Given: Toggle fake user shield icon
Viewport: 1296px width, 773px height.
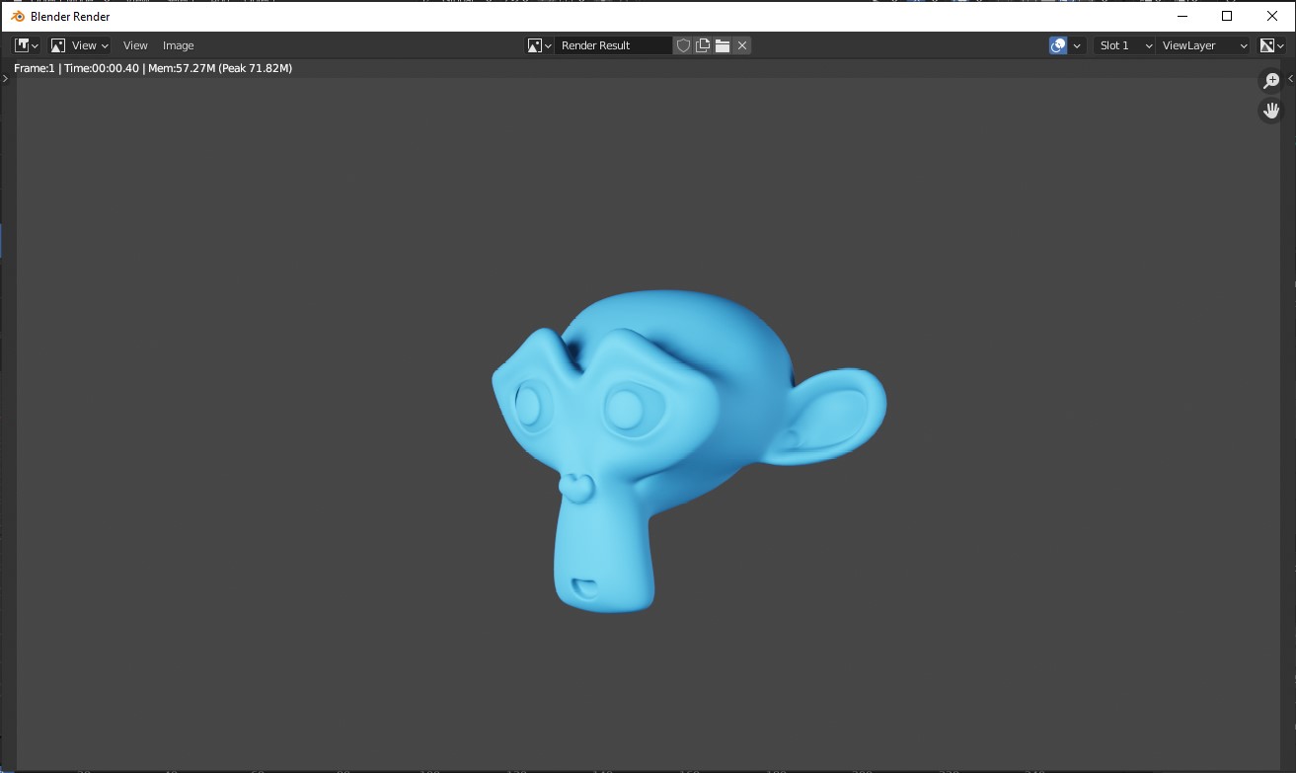Looking at the screenshot, I should (683, 45).
